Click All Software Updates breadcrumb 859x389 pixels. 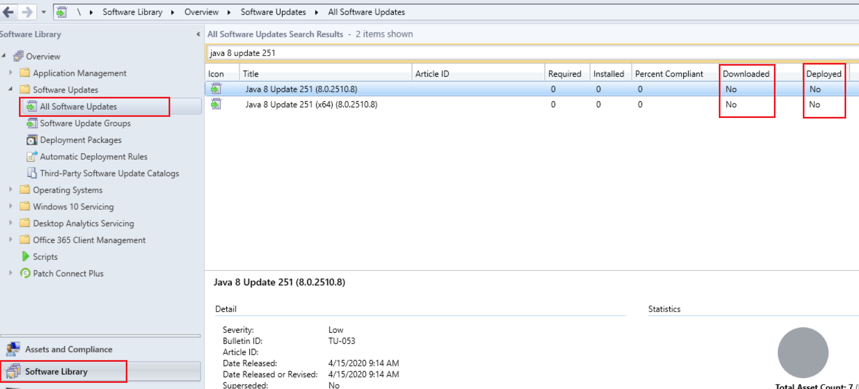[367, 12]
